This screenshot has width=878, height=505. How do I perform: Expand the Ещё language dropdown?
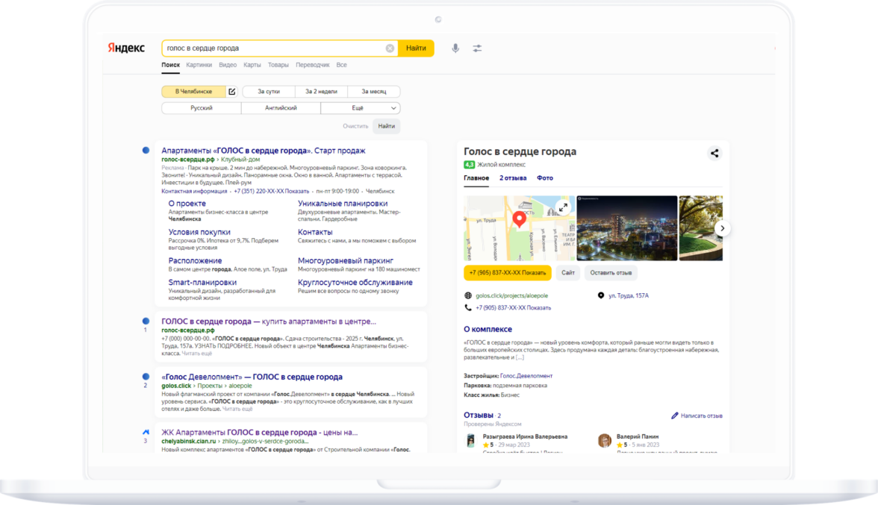361,108
